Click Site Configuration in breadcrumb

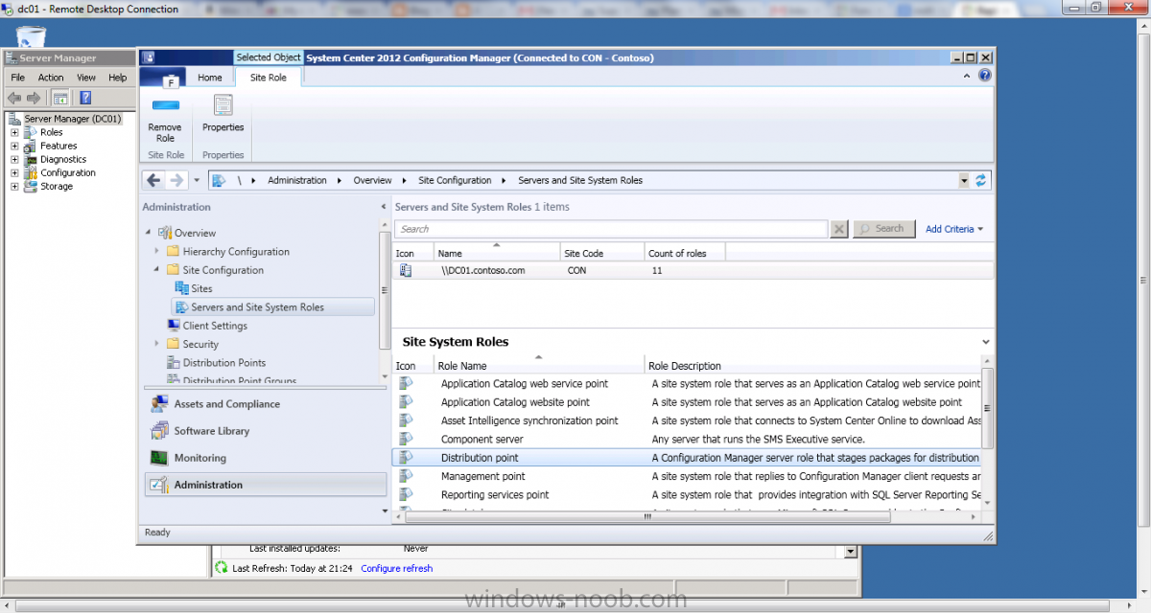455,180
